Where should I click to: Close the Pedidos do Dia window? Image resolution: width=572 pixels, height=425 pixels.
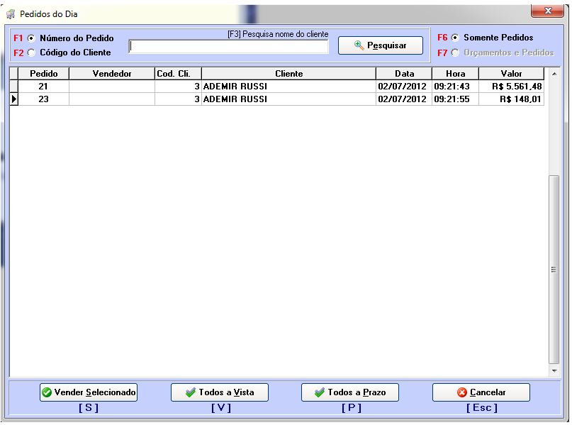click(x=548, y=11)
